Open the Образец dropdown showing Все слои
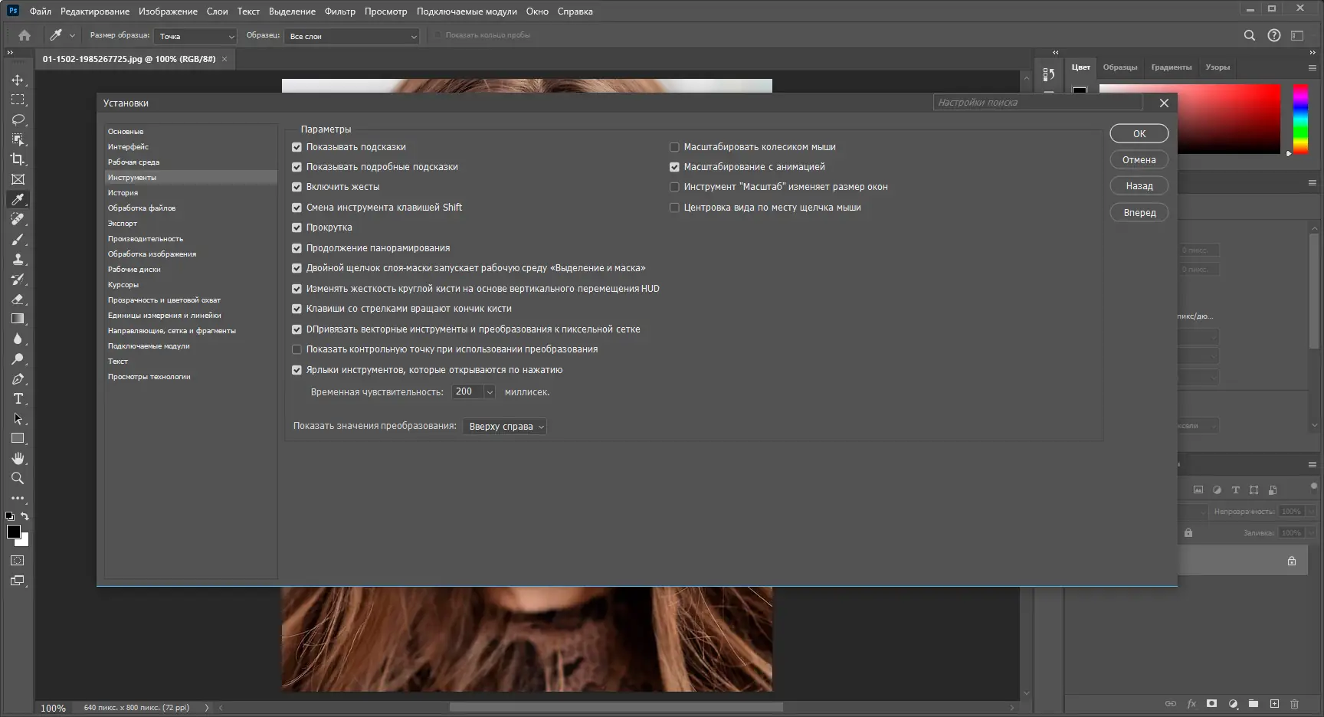 click(x=351, y=36)
